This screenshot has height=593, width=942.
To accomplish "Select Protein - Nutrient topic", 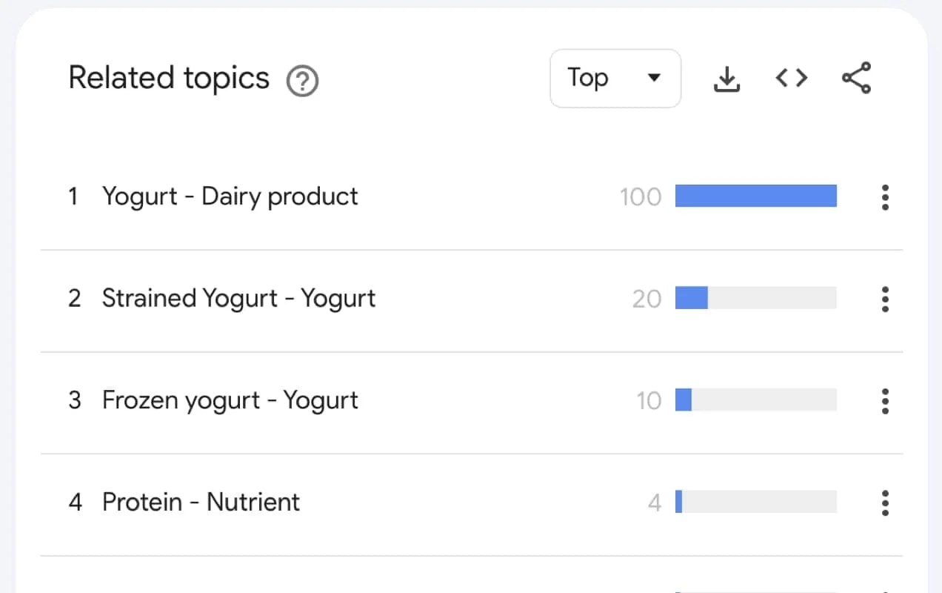I will 201,503.
